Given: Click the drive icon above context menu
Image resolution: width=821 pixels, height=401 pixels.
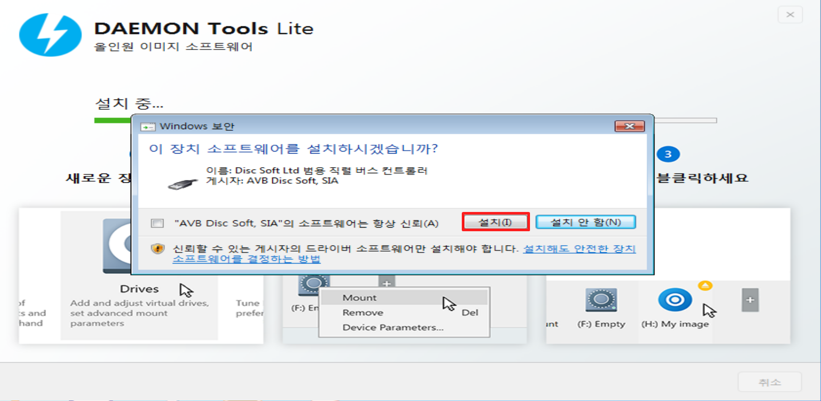Looking at the screenshot, I should [313, 284].
